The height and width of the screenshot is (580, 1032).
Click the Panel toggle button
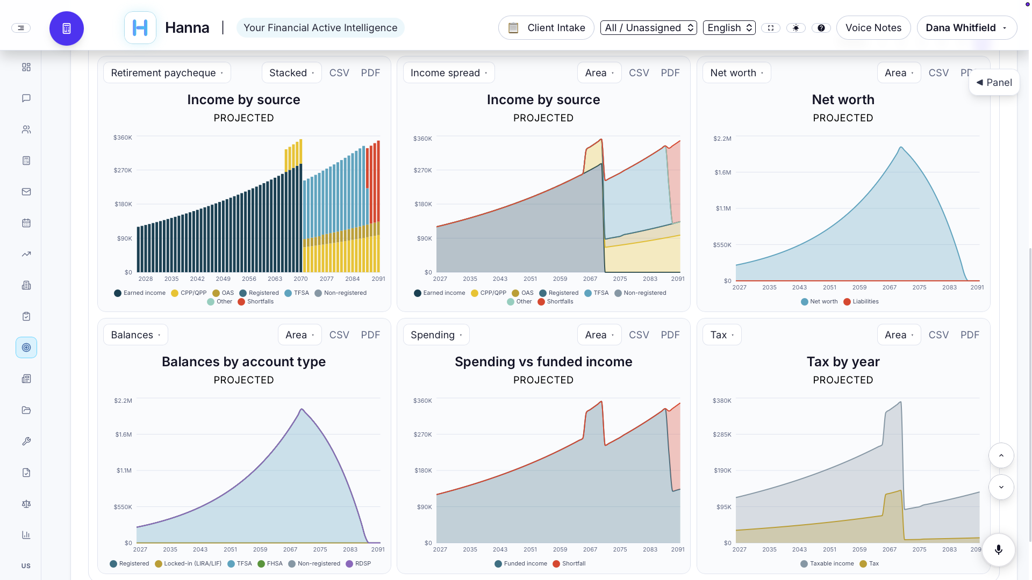tap(994, 82)
